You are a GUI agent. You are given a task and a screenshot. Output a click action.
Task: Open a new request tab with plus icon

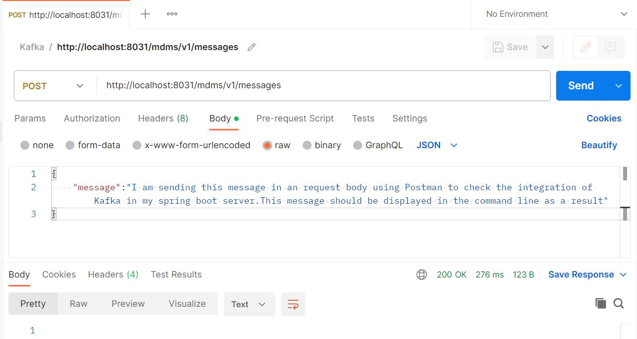coord(145,14)
